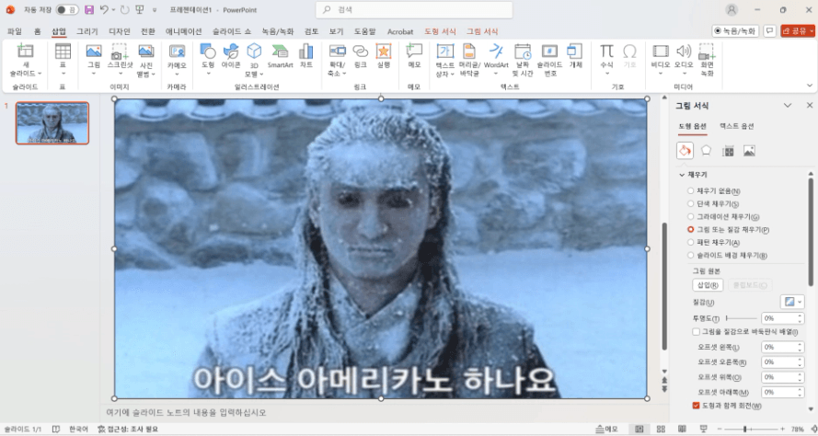The width and height of the screenshot is (818, 436).
Task: Select slide 1 thumbnail
Action: [52, 123]
